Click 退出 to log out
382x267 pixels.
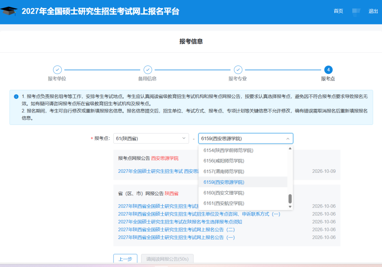pyautogui.click(x=373, y=11)
